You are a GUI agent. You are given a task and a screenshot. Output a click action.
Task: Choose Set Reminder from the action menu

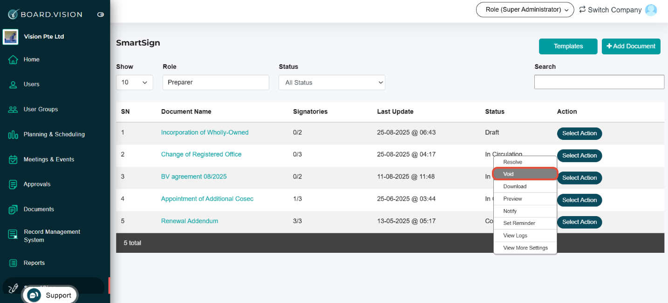click(x=525, y=223)
